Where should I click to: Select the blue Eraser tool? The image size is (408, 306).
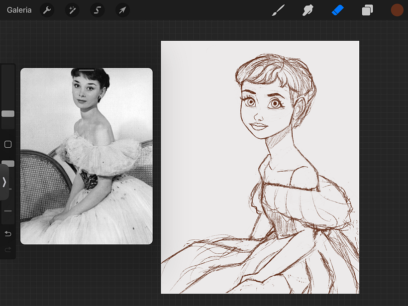(x=338, y=10)
